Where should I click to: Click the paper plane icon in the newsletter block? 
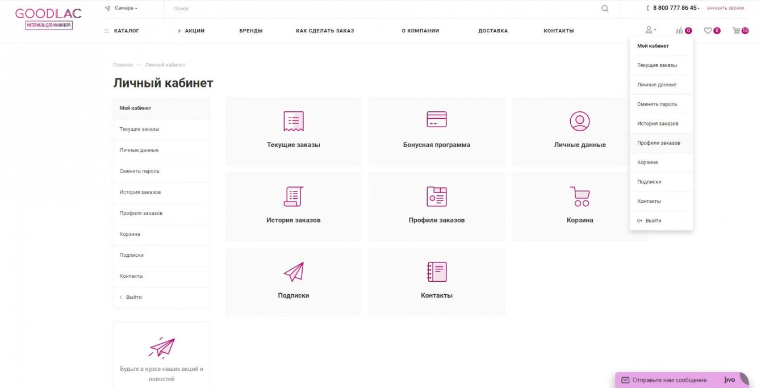click(162, 347)
